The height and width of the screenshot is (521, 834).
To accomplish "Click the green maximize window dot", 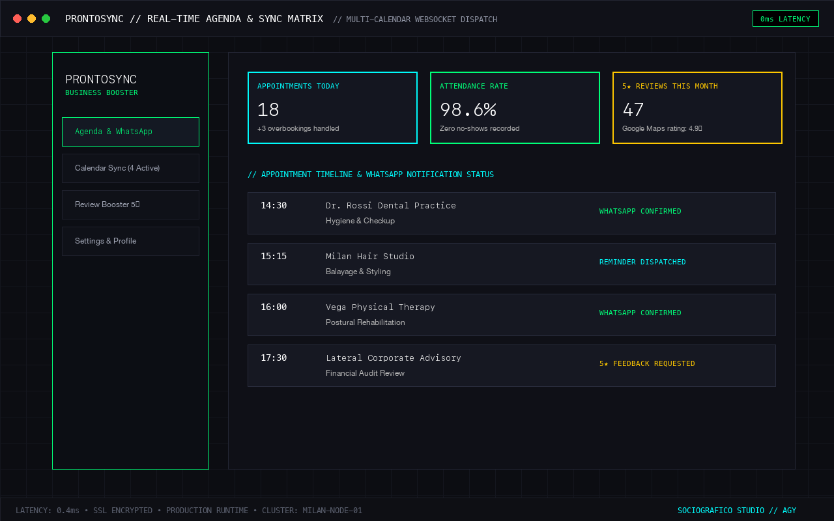I will pos(46,19).
